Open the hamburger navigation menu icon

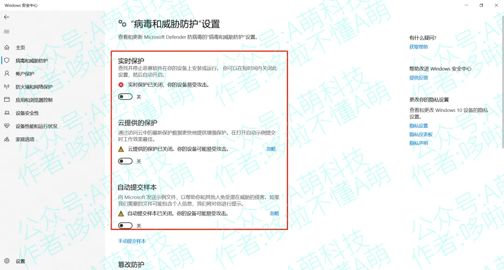coord(7,31)
